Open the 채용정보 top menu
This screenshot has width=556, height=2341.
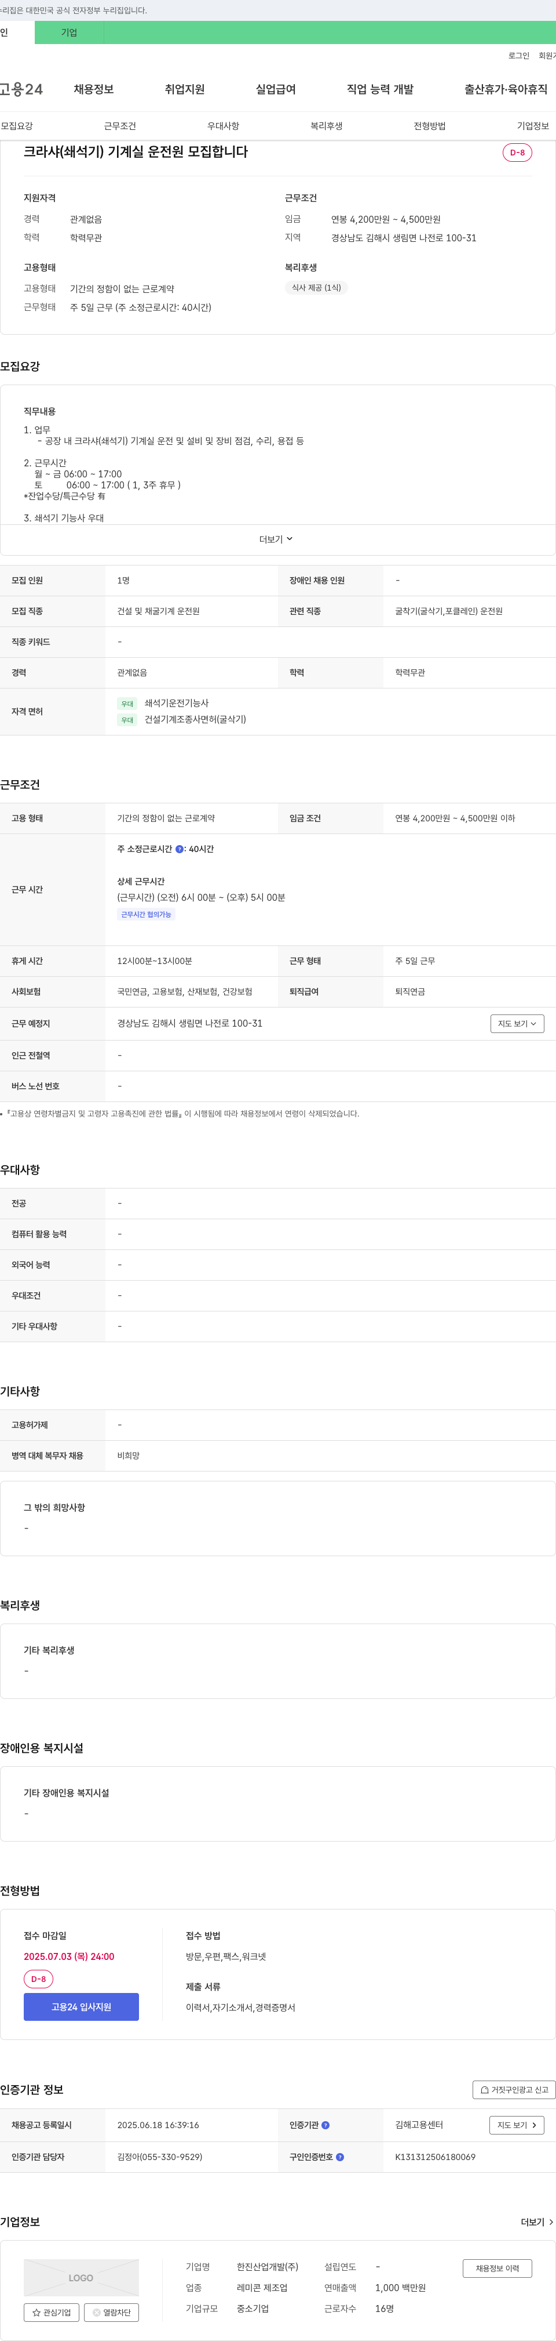coord(93,89)
